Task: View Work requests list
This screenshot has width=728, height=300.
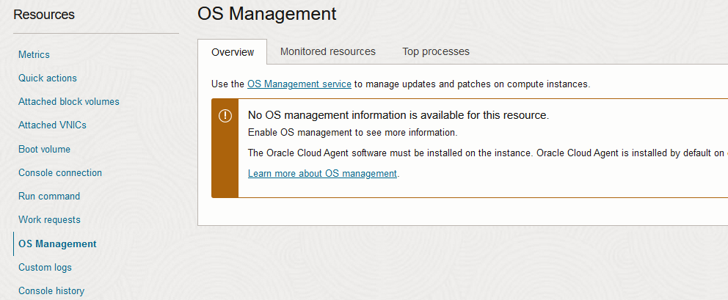Action: (x=49, y=219)
